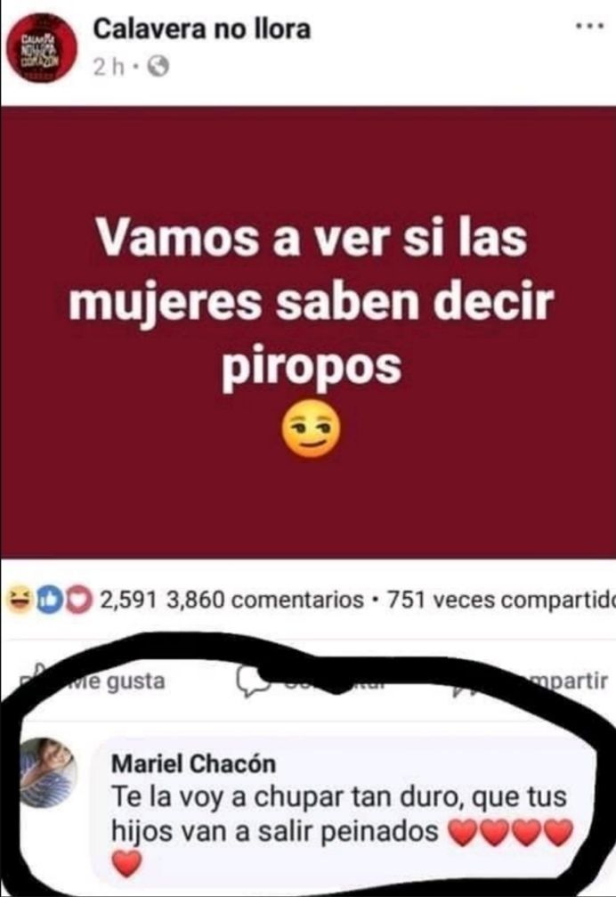Click the laughing reaction emoji icon

click(19, 600)
